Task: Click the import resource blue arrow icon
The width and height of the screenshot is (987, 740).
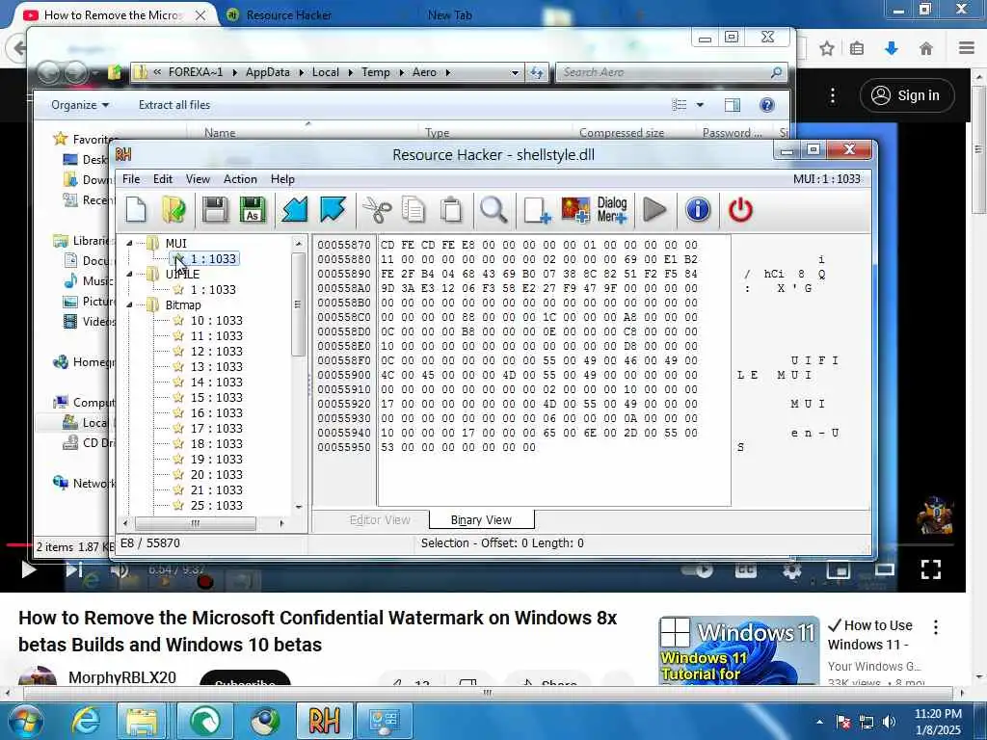Action: [x=294, y=209]
